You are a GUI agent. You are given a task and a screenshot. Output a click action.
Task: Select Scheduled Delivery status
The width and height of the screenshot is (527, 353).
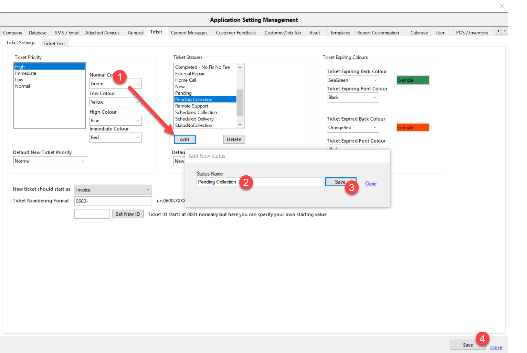pyautogui.click(x=205, y=119)
